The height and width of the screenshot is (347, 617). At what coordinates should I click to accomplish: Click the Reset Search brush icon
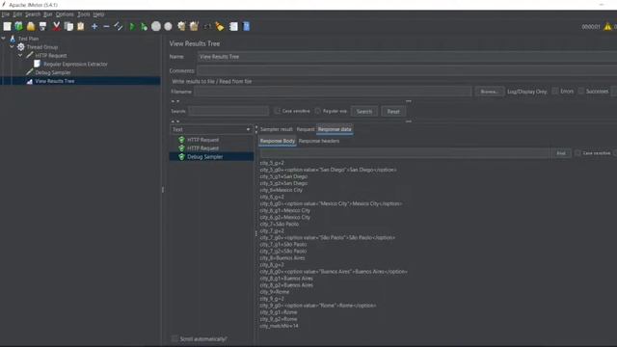tap(220, 26)
